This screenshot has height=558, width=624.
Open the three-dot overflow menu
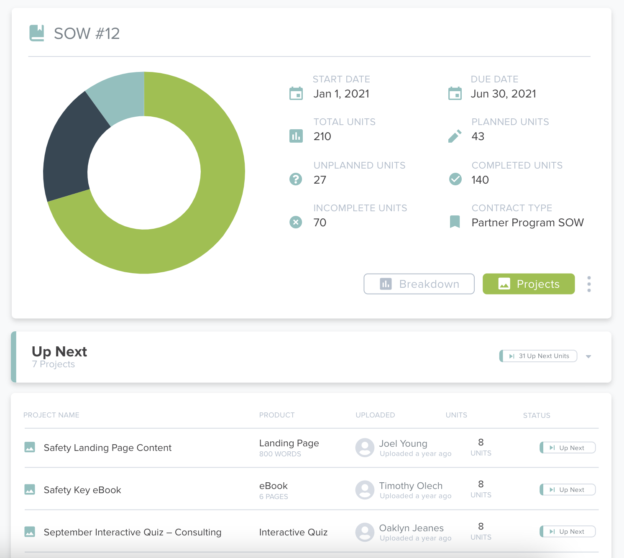coord(589,284)
